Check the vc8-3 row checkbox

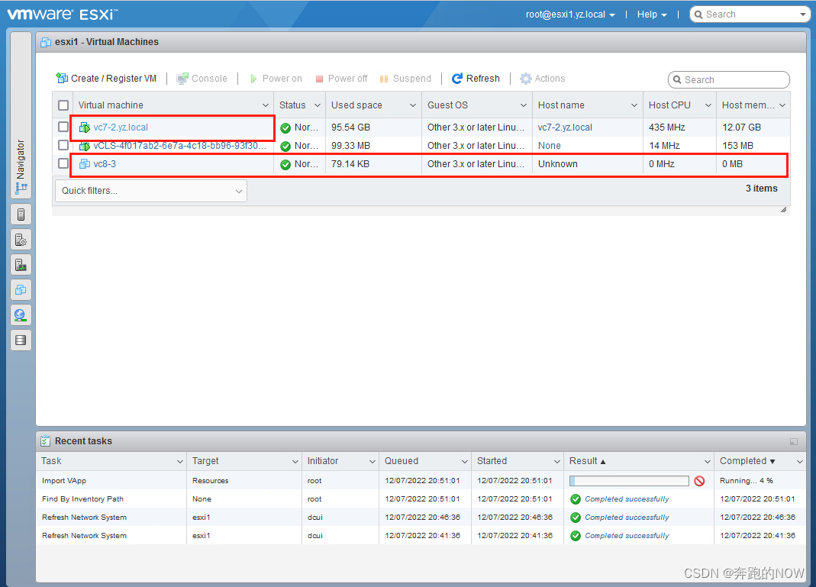click(x=63, y=163)
